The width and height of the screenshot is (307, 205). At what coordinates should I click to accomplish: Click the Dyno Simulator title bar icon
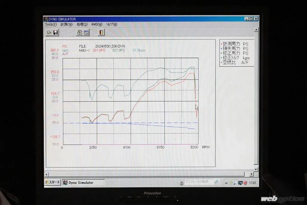46,19
